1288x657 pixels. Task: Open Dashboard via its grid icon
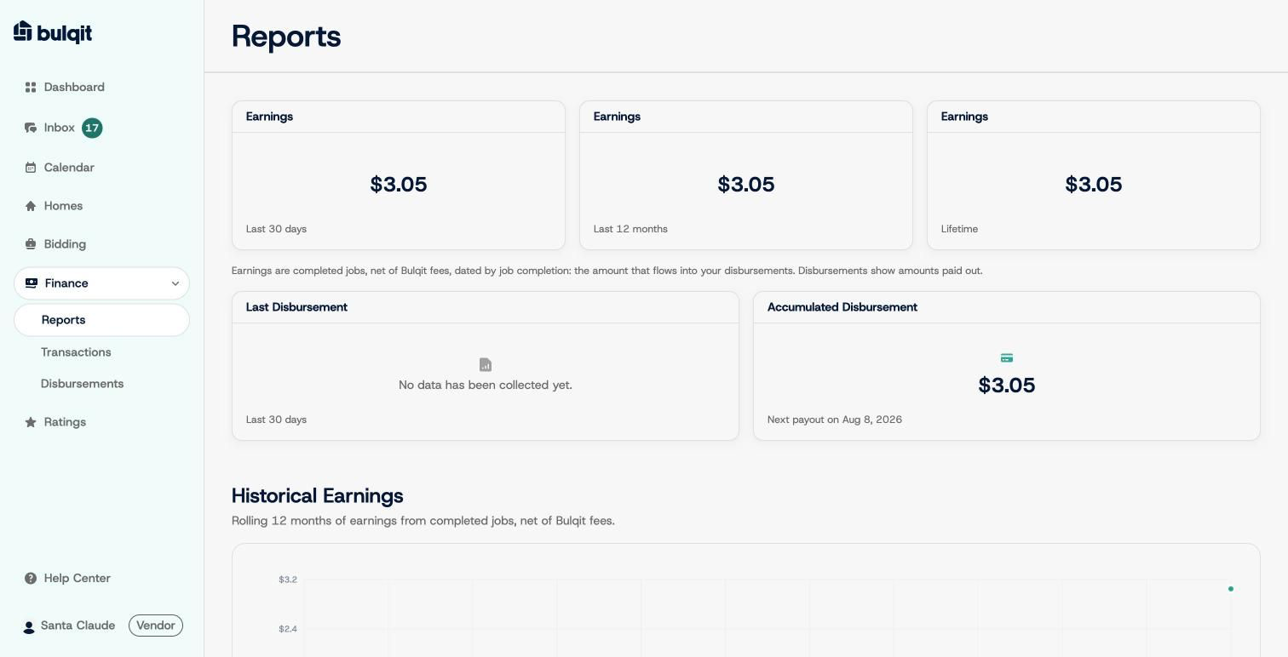(31, 87)
